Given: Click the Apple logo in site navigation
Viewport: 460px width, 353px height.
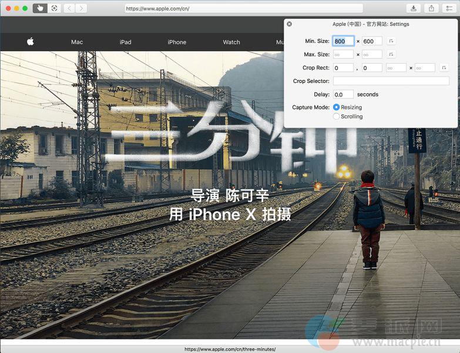Looking at the screenshot, I should (x=31, y=42).
